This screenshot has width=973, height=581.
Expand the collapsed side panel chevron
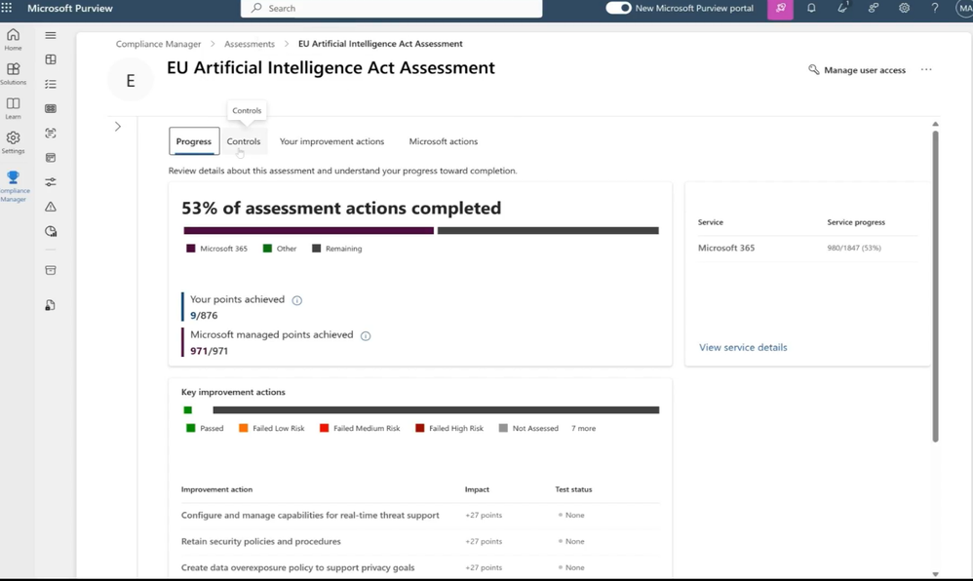click(x=118, y=127)
